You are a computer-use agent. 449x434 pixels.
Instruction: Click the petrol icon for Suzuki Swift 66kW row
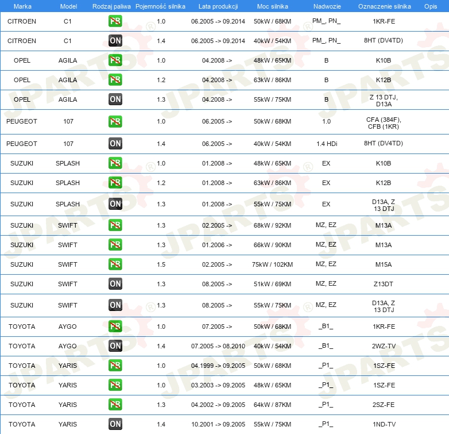click(115, 245)
